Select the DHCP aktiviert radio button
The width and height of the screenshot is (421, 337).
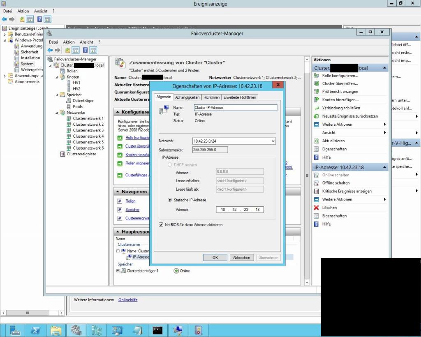[x=170, y=165]
